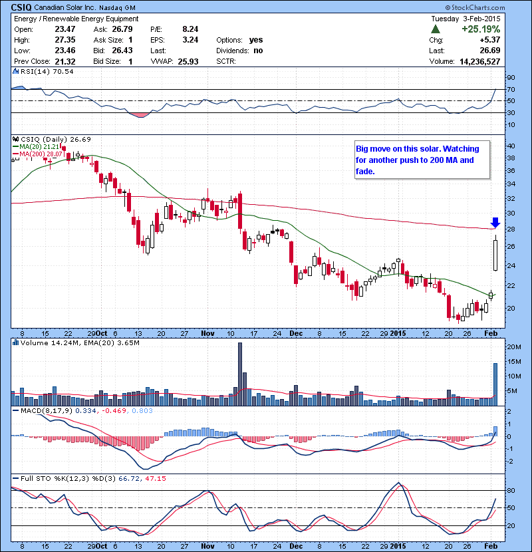Click the Canadian Solar Inc. company name
Screen dimensions: 532x552
pyautogui.click(x=65, y=8)
